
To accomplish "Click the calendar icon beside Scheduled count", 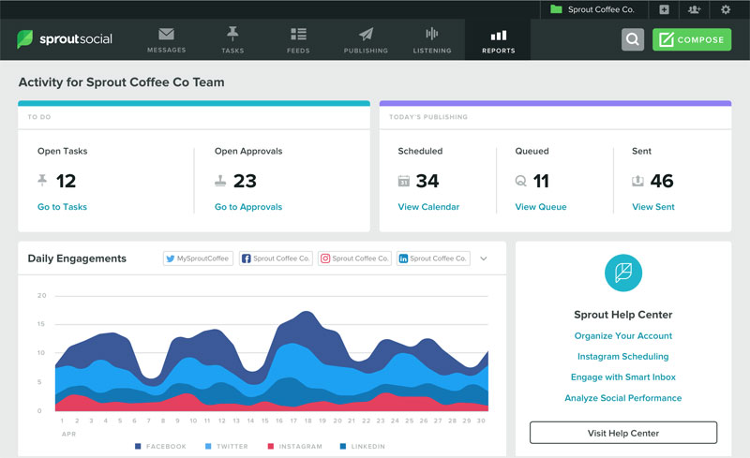I will (x=404, y=181).
